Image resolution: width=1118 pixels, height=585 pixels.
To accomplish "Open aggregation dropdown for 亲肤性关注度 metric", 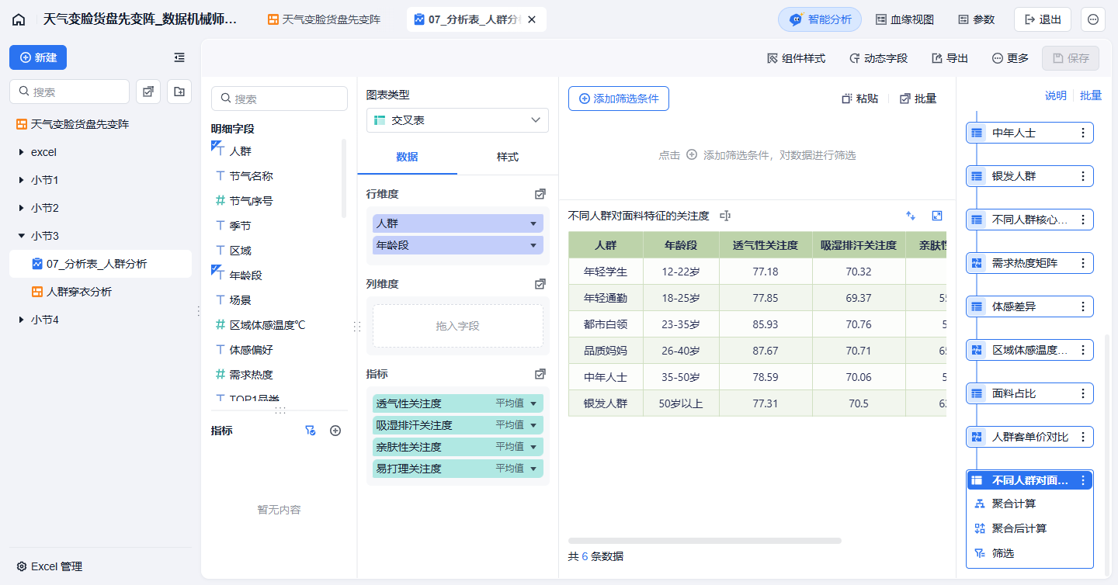I will [533, 447].
